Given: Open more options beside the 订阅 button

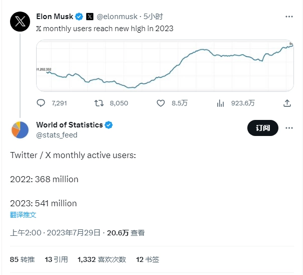Looking at the screenshot, I should pos(289,128).
